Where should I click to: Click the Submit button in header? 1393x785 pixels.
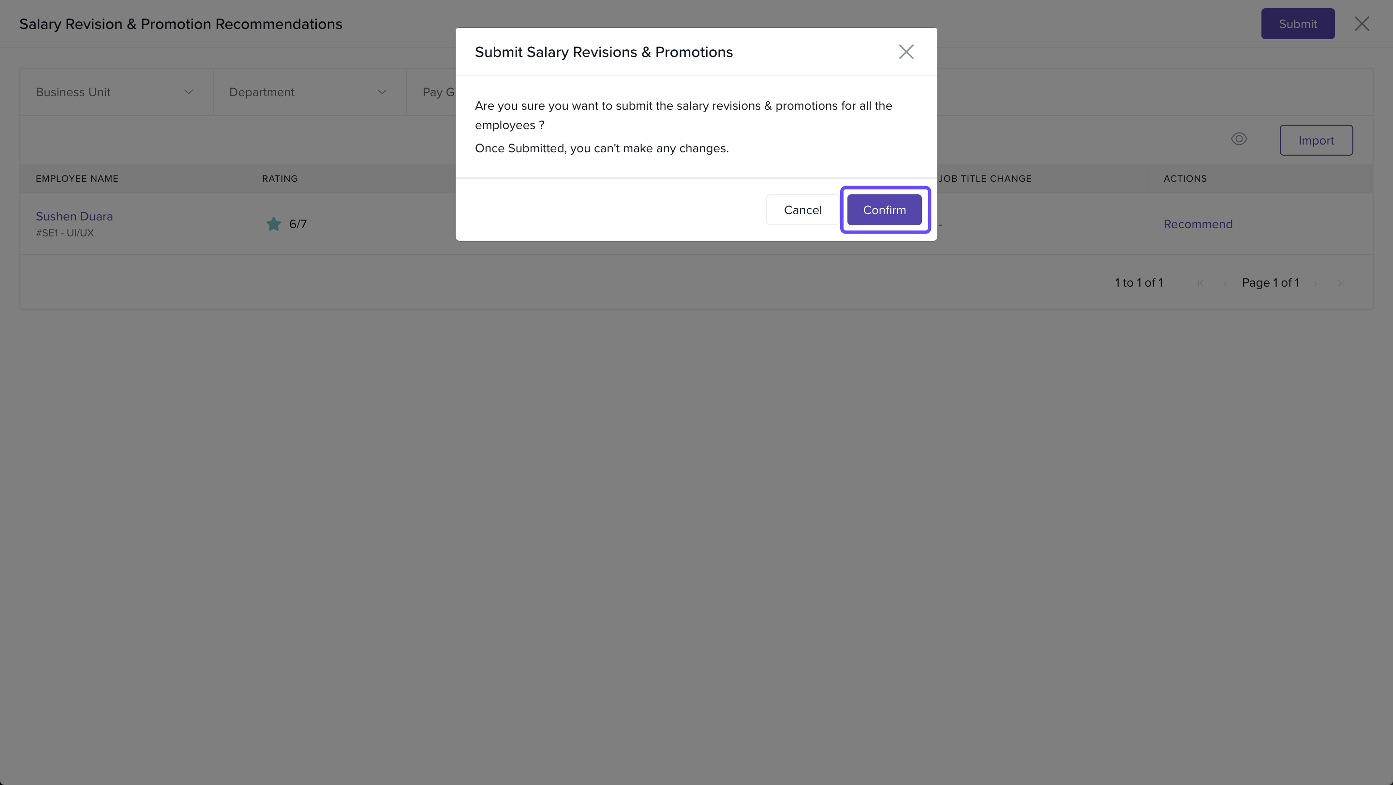tap(1297, 24)
